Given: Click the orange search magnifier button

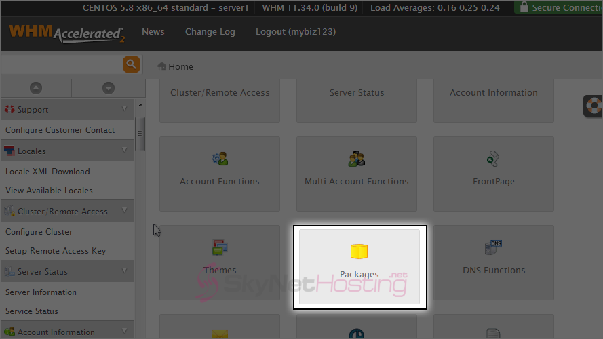Looking at the screenshot, I should [x=131, y=64].
